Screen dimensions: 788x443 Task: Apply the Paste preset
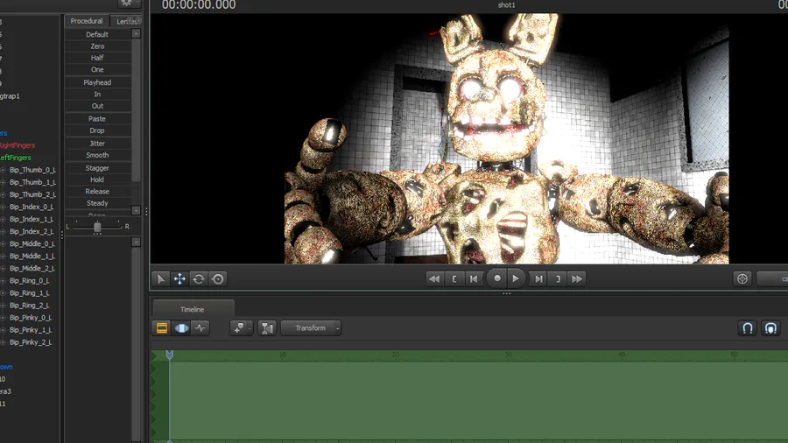pos(97,118)
